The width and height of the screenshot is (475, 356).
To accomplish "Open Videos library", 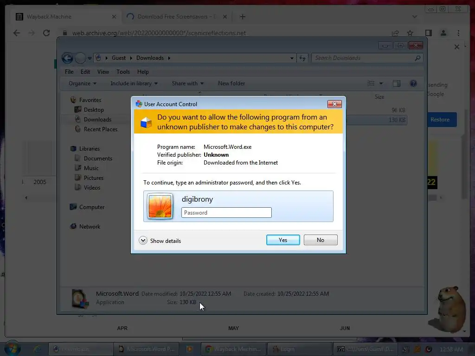I will (x=92, y=187).
